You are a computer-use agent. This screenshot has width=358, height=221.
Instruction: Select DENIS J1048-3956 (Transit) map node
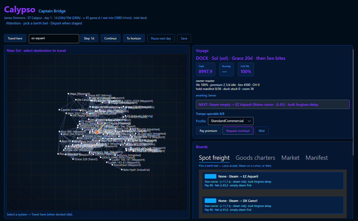pyautogui.click(x=101, y=157)
